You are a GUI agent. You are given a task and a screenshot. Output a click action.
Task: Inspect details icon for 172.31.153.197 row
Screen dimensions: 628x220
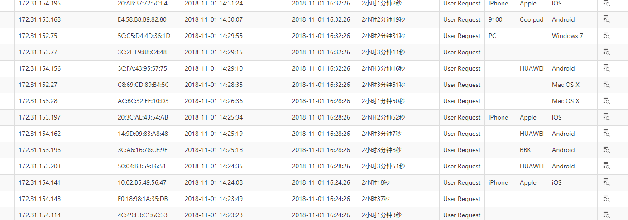pos(606,117)
